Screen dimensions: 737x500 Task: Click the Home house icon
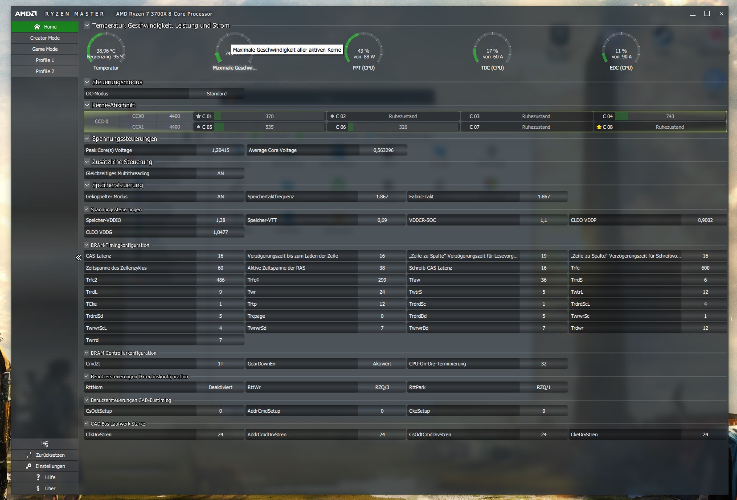(x=37, y=27)
